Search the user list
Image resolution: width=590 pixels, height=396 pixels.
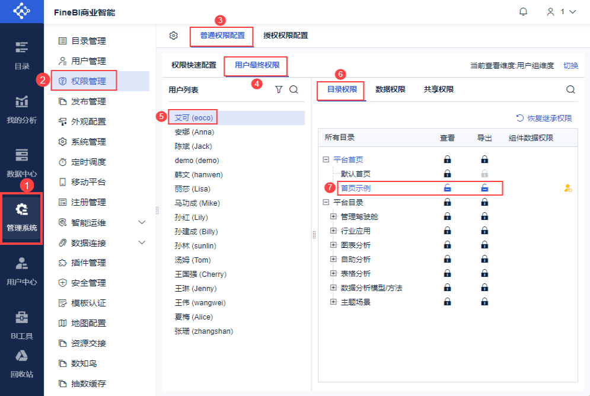pos(294,90)
